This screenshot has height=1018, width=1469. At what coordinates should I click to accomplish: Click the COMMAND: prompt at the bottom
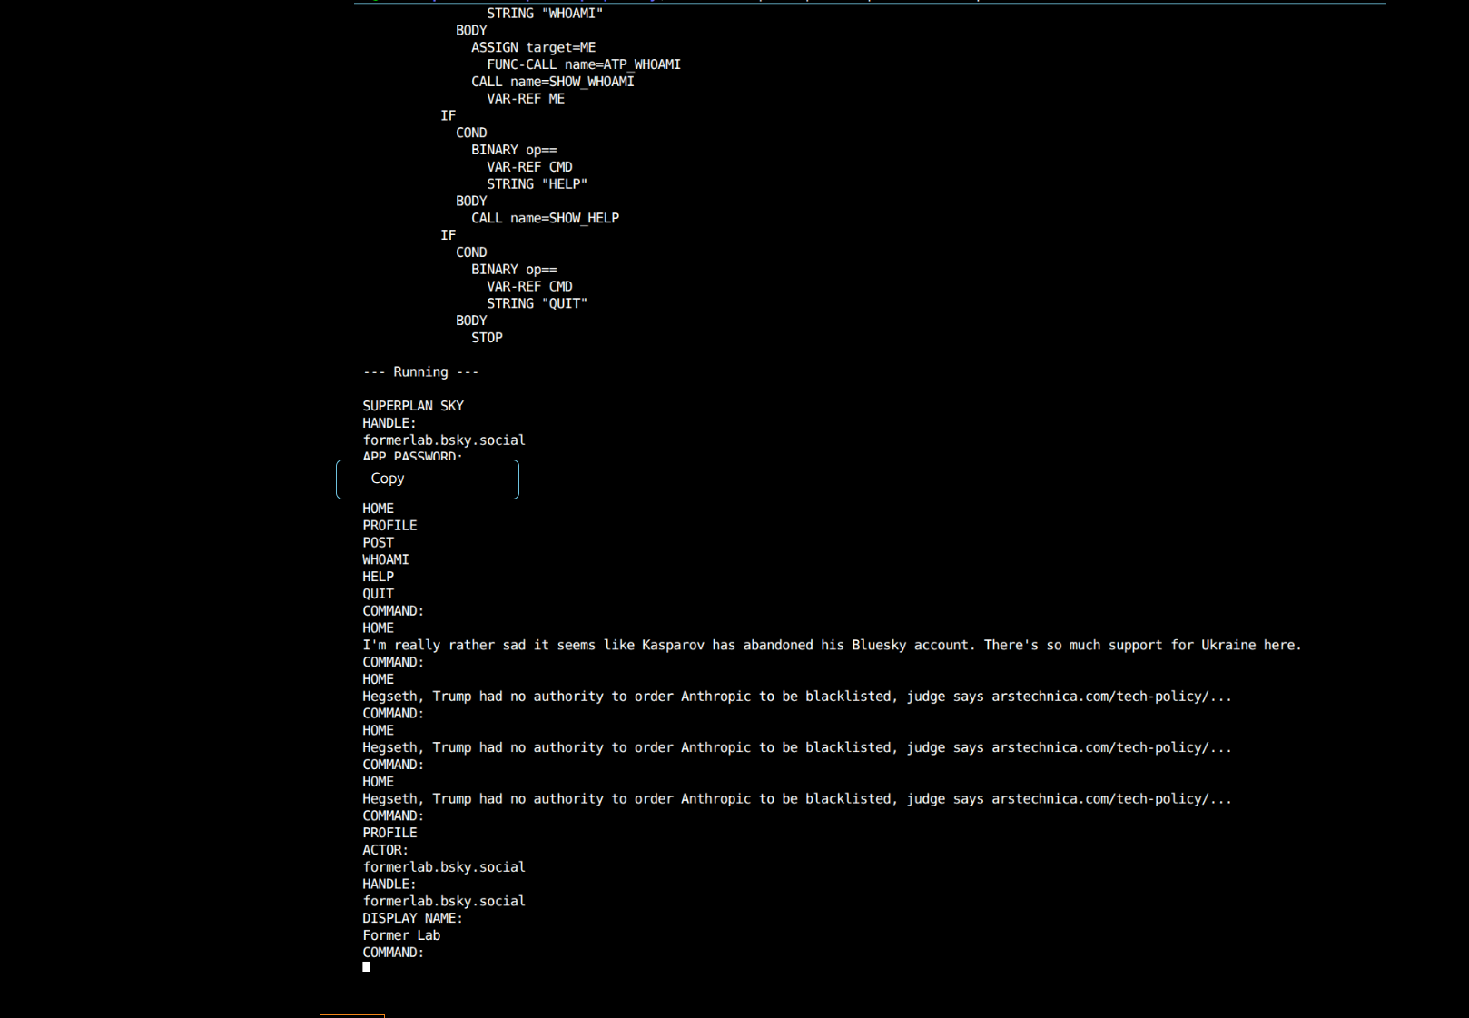(392, 952)
